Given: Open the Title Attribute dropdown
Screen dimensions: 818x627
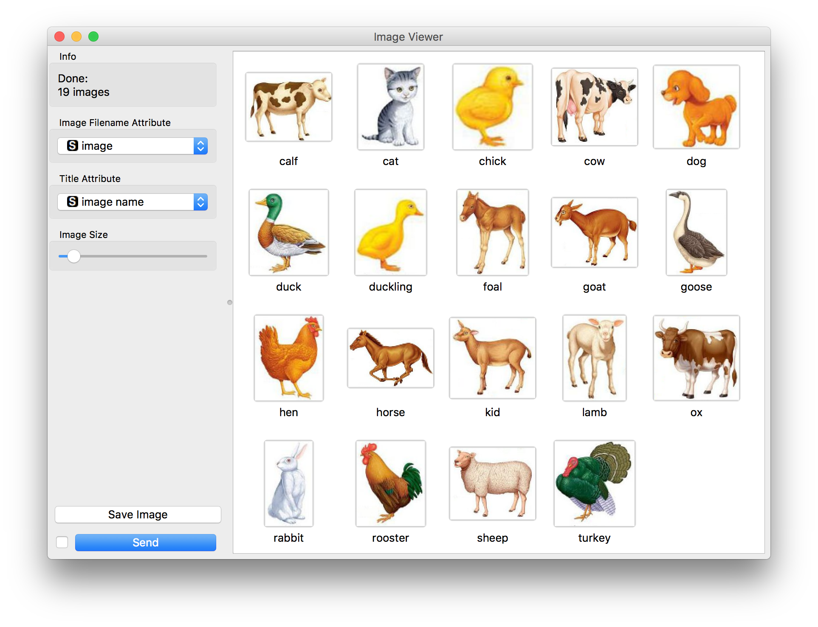Looking at the screenshot, I should pyautogui.click(x=133, y=202).
